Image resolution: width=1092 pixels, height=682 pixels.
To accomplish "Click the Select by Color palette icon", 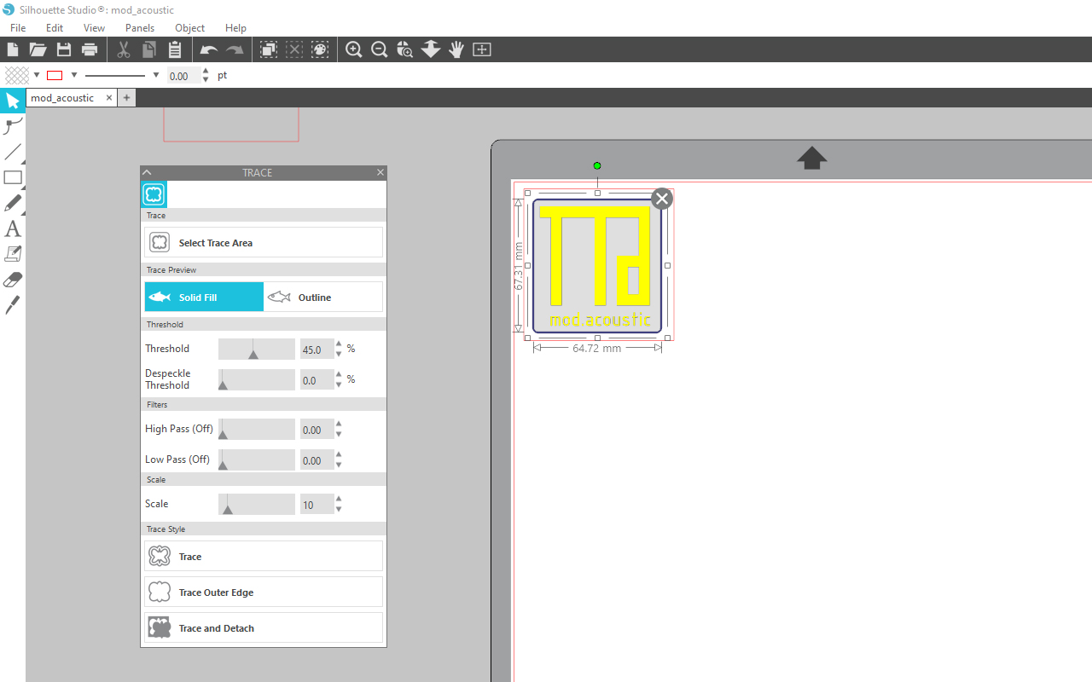I will tap(320, 49).
